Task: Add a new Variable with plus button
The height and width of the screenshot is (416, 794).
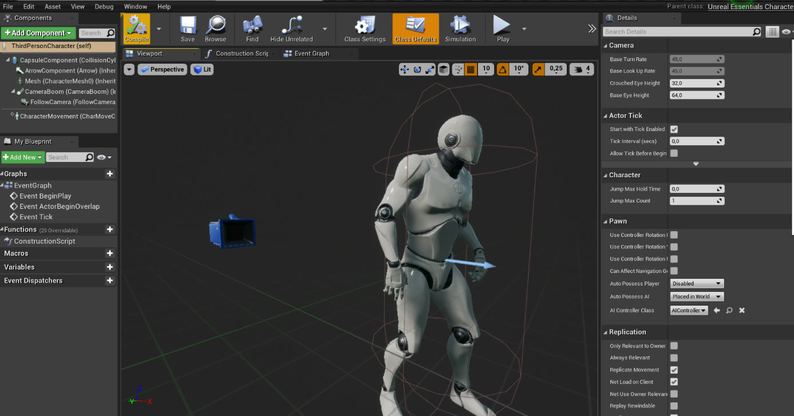Action: [x=110, y=267]
